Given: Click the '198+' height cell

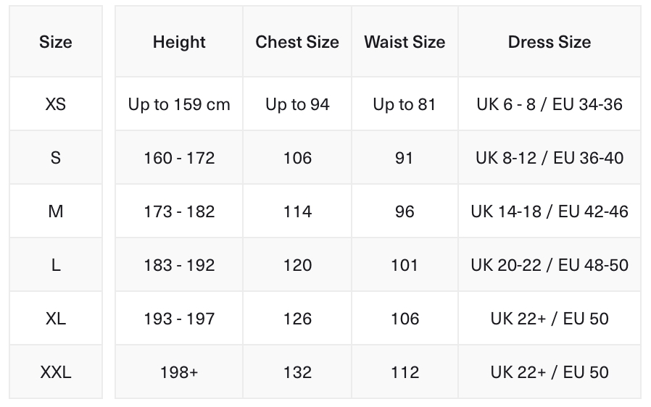Looking at the screenshot, I should click(179, 372).
